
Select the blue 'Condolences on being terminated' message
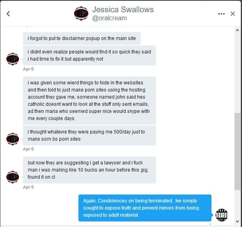pos(145,208)
